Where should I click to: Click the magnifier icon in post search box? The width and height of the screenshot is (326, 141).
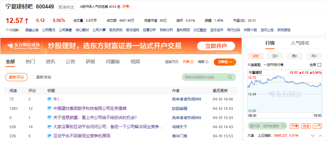tap(230, 77)
